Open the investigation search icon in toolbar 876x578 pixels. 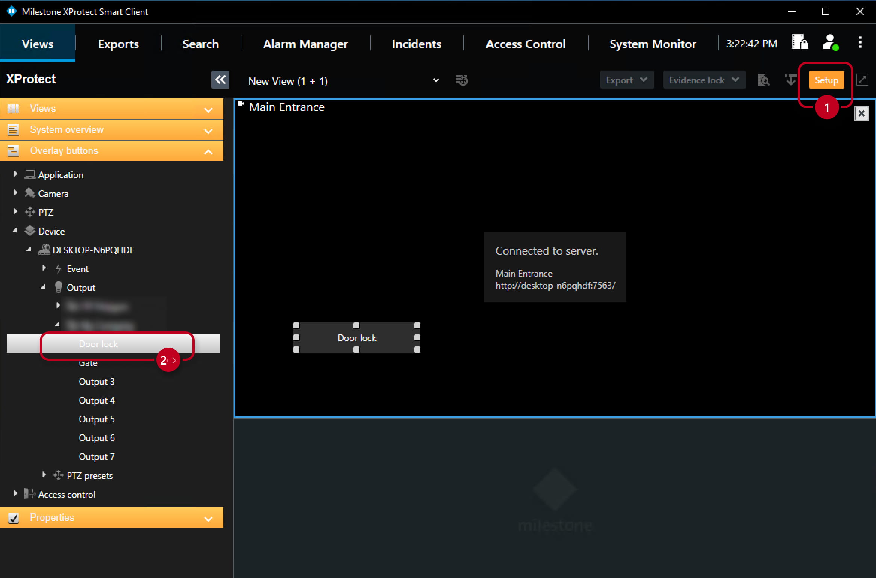coord(763,80)
